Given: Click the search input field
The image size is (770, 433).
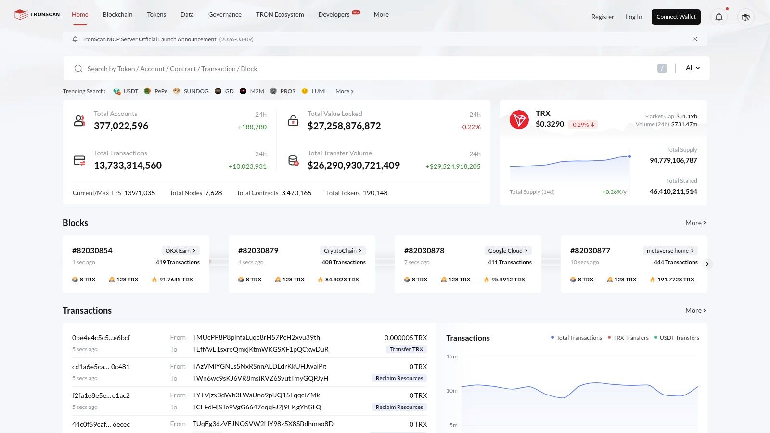Looking at the screenshot, I should [x=289, y=69].
